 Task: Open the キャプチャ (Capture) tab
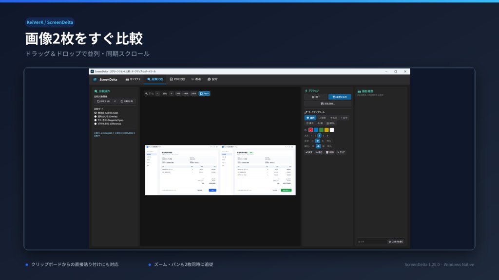pos(133,79)
